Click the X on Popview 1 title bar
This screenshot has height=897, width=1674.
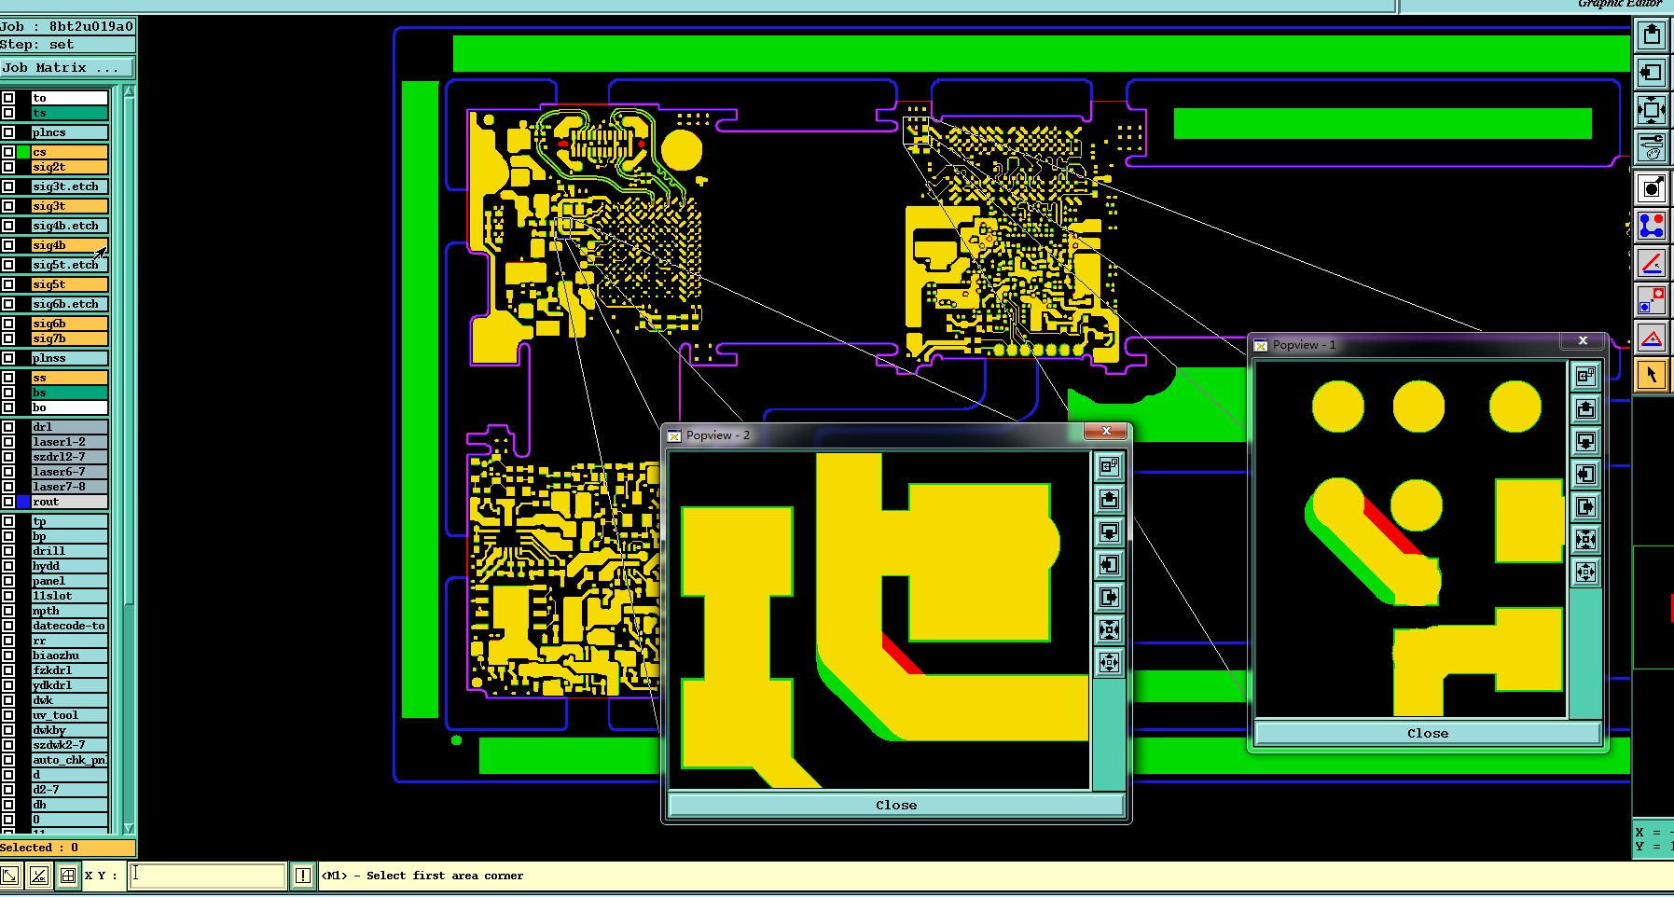click(1583, 341)
